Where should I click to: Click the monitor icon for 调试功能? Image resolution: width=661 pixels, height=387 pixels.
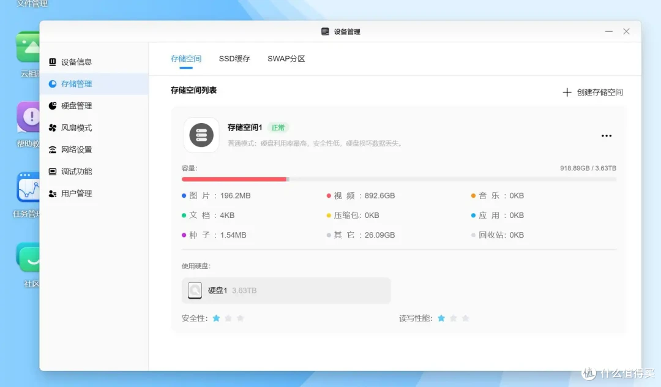point(52,171)
